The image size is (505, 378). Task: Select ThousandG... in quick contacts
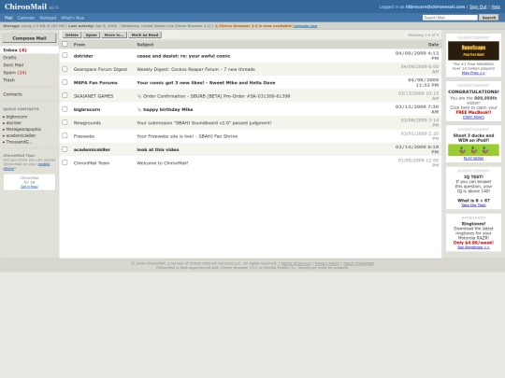(x=20, y=142)
